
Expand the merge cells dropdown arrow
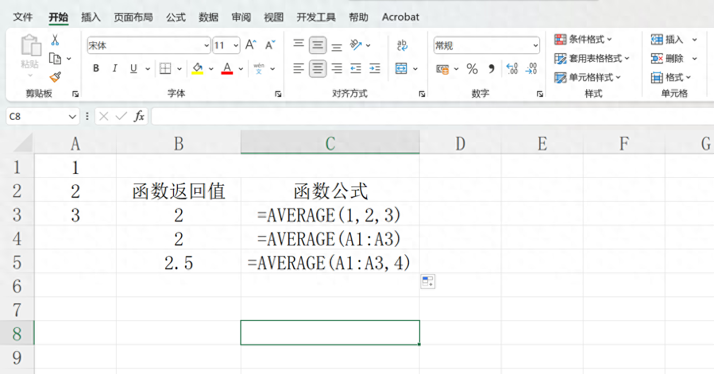(x=416, y=69)
